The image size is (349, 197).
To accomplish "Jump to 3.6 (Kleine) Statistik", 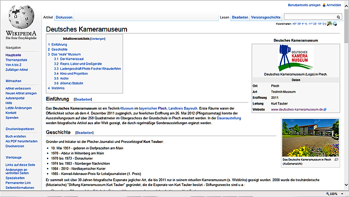I will click(69, 83).
